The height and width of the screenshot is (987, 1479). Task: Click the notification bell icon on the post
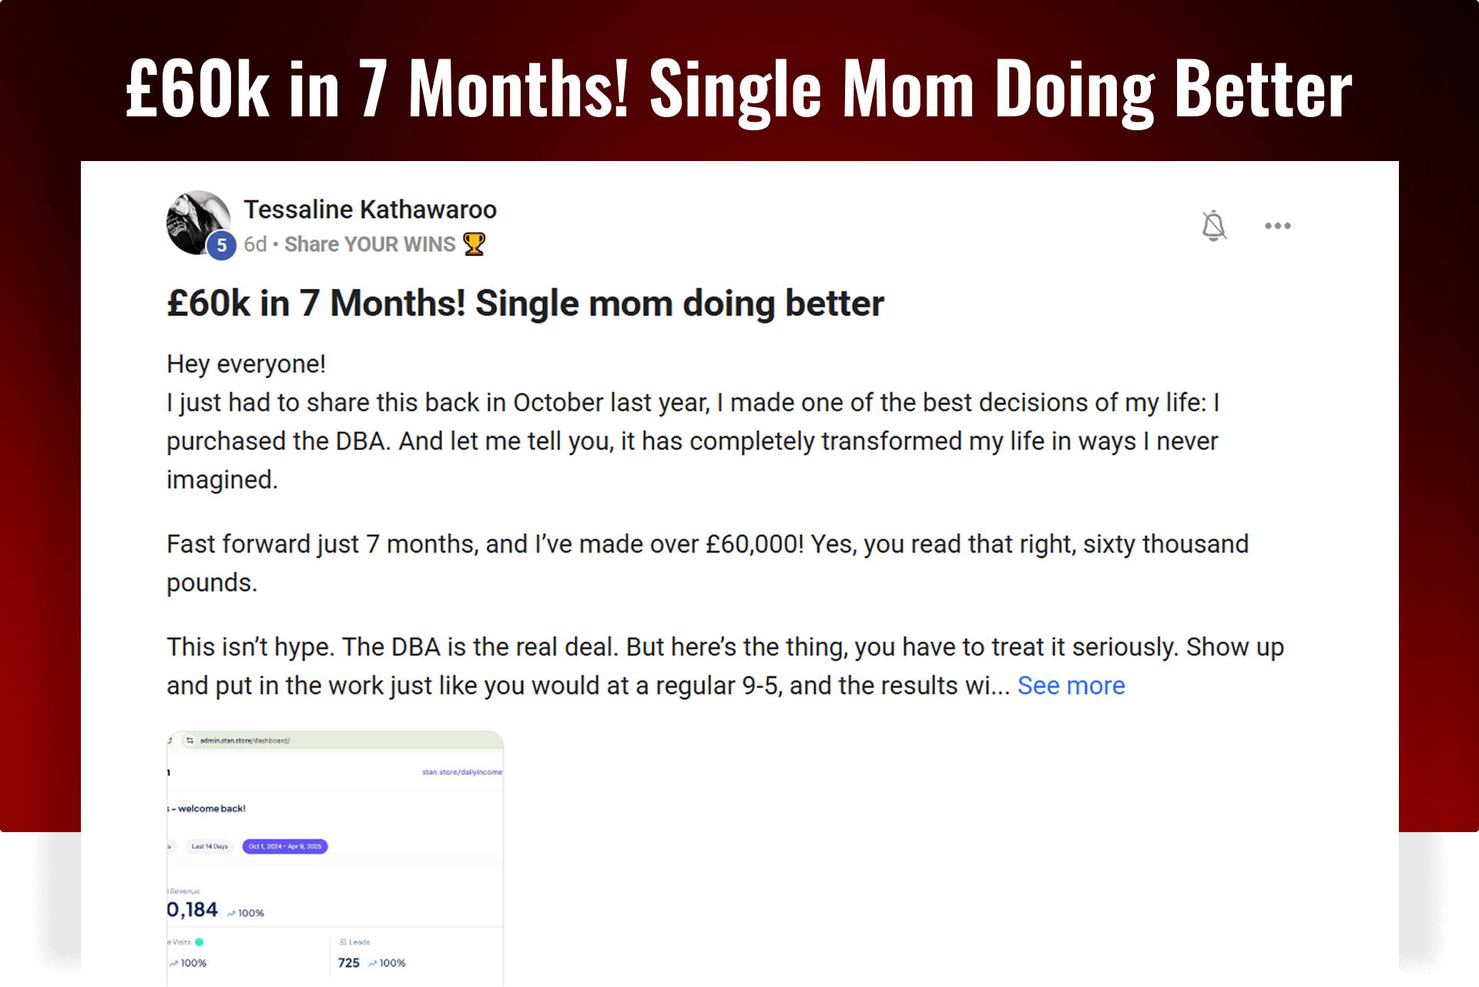pyautogui.click(x=1213, y=226)
